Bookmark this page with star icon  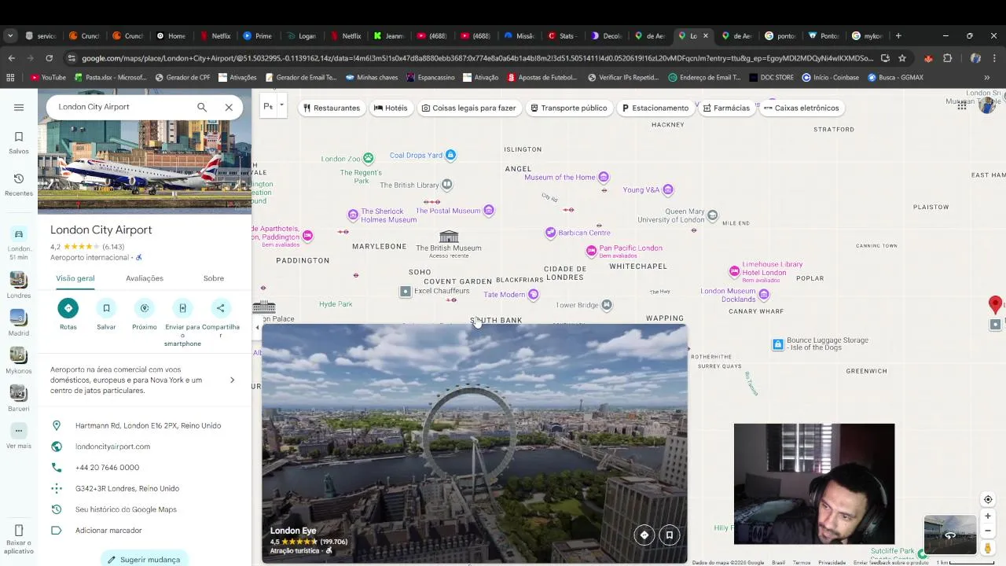[x=902, y=58]
